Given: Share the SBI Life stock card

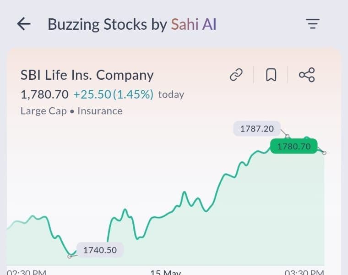Looking at the screenshot, I should [x=306, y=75].
